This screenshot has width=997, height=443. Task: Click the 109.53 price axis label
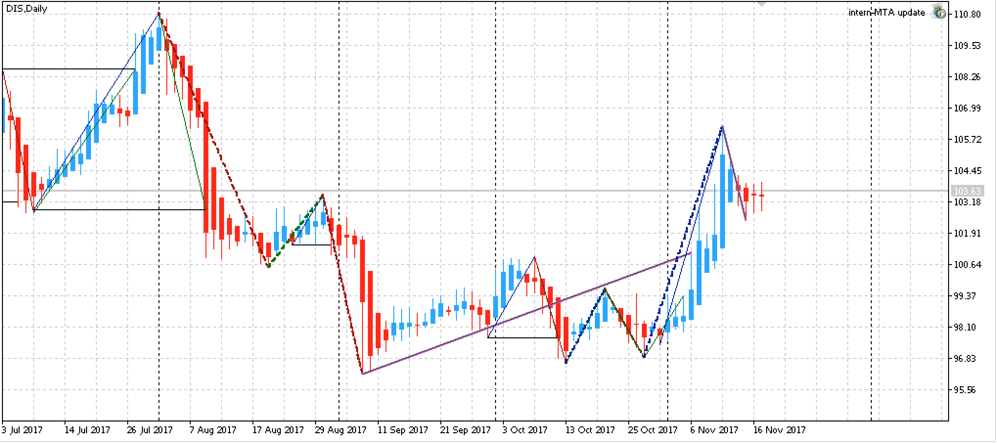[x=967, y=46]
